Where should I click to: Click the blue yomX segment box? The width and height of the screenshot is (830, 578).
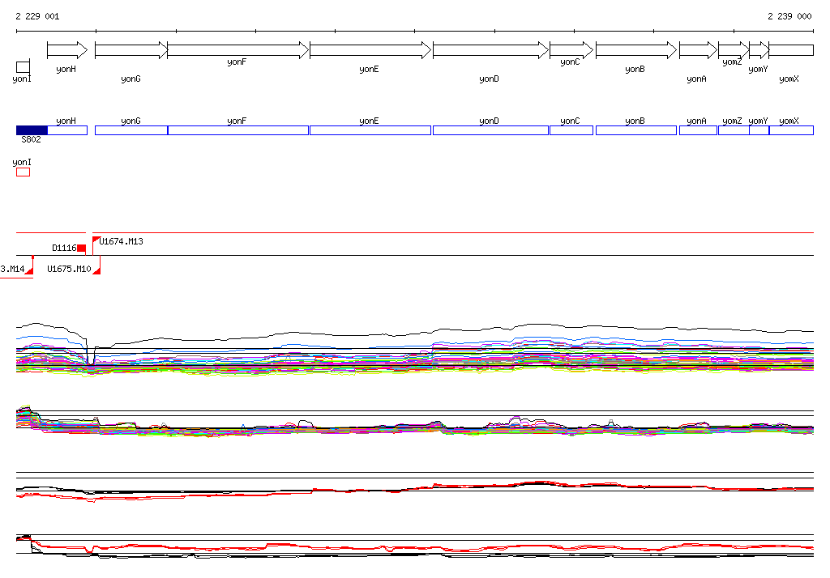coord(791,130)
